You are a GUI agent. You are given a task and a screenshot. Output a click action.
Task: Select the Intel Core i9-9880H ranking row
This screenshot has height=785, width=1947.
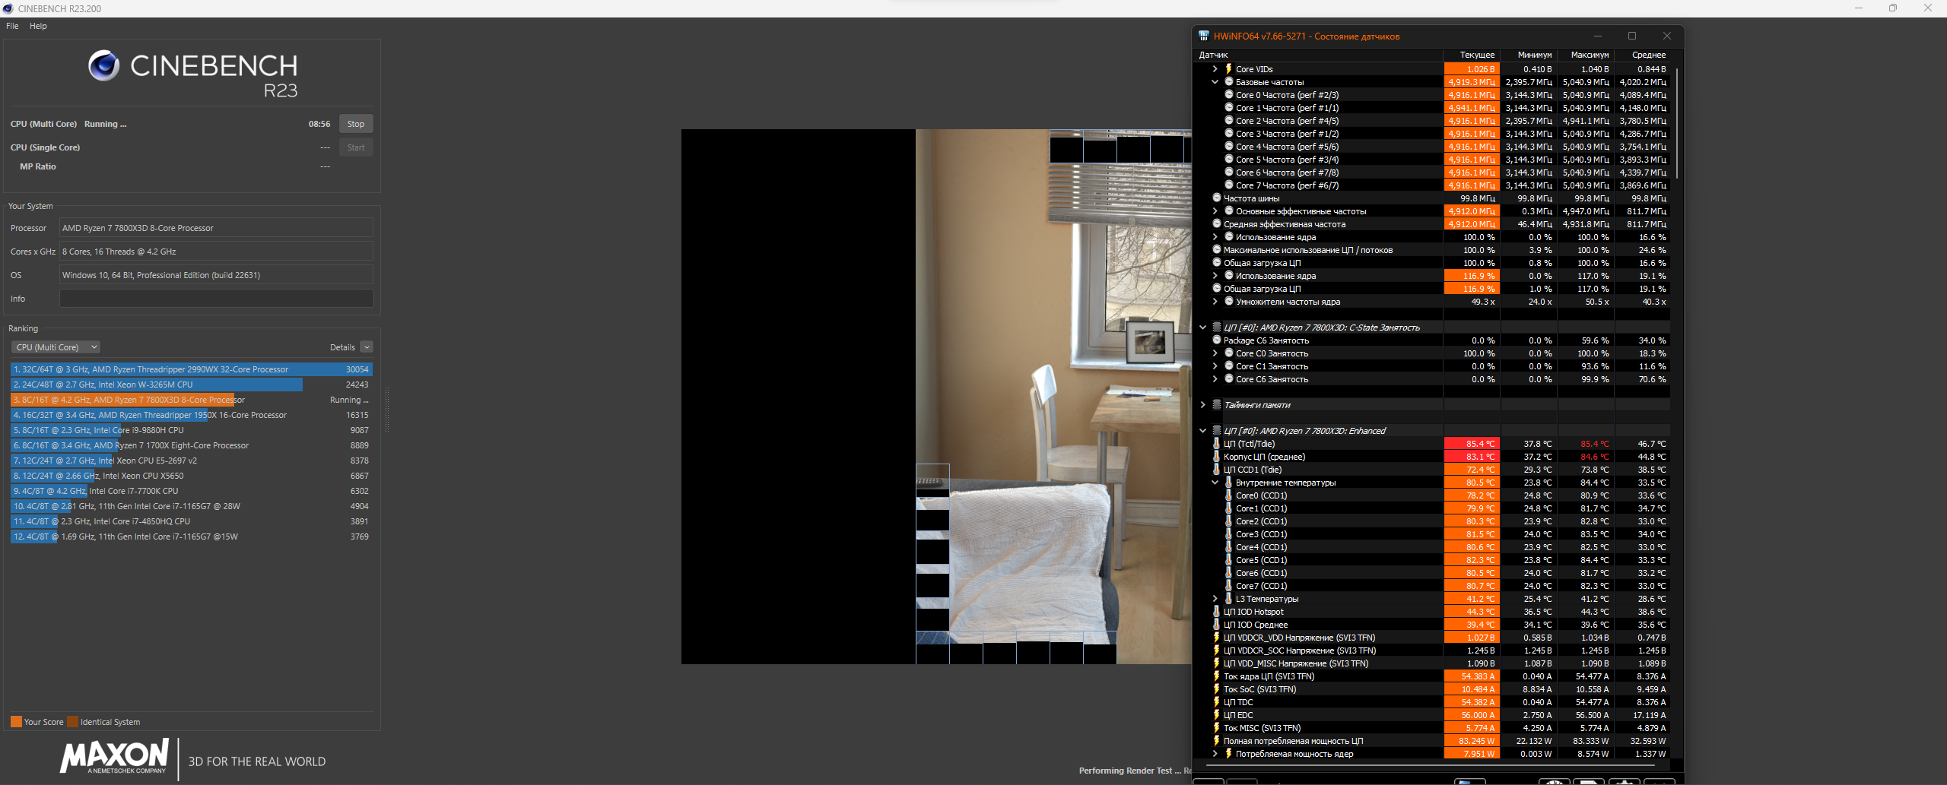(x=191, y=430)
